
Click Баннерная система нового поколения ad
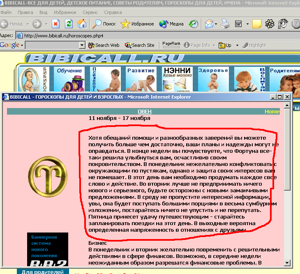[48, 249]
